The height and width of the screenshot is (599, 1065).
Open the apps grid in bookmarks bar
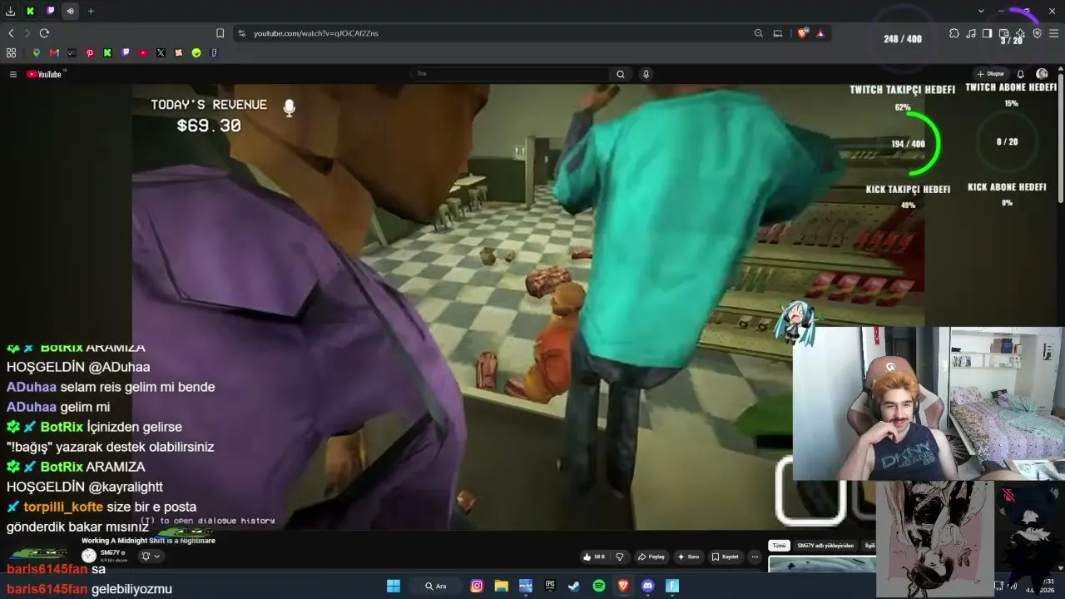[11, 52]
